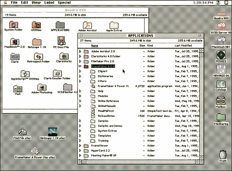Select the Netscape 1.1N alias on desktop
This screenshot has height=171, width=232.
52,132
